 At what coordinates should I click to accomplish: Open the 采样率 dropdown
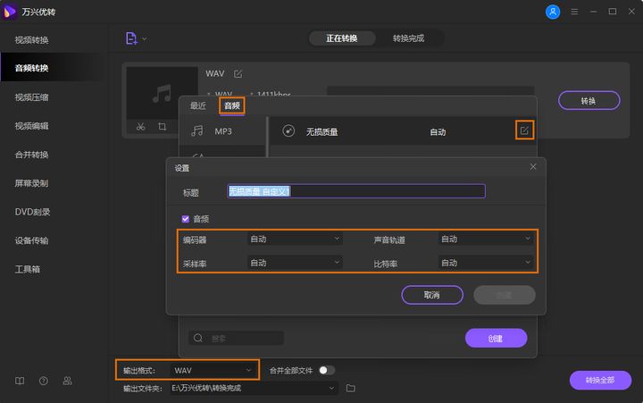coord(295,263)
